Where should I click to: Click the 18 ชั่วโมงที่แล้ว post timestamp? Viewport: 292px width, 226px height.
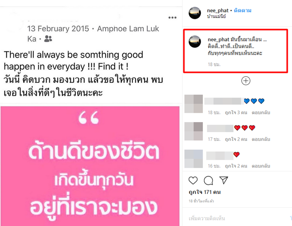click(201, 201)
